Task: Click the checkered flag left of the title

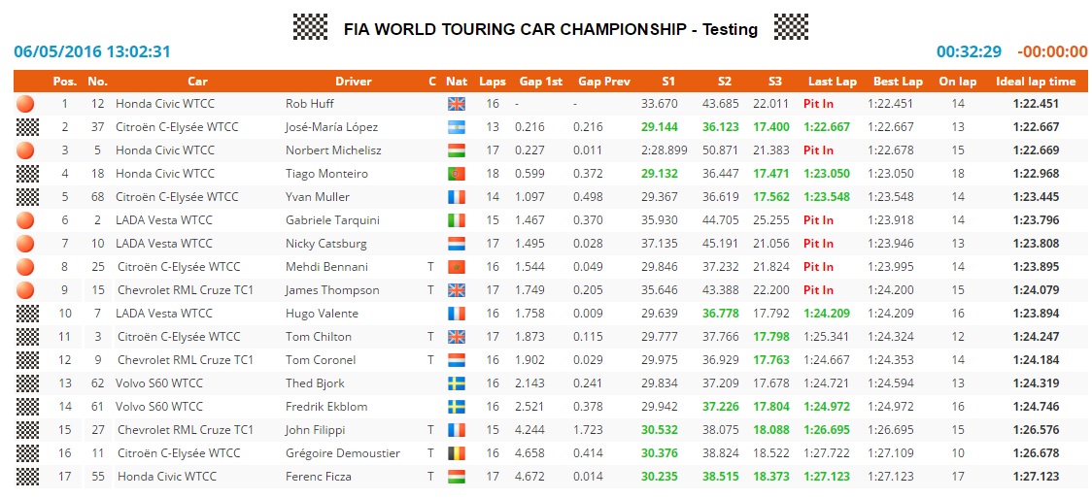Action: click(x=310, y=27)
